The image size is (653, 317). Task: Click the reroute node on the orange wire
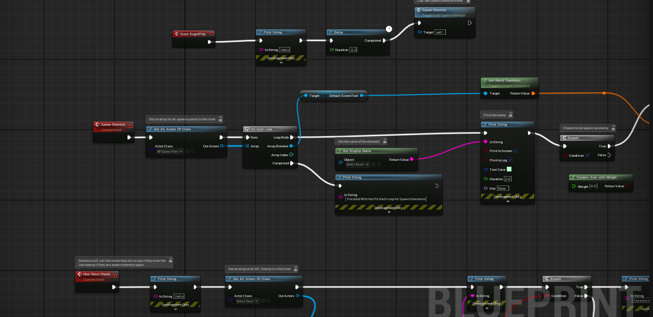pos(604,93)
